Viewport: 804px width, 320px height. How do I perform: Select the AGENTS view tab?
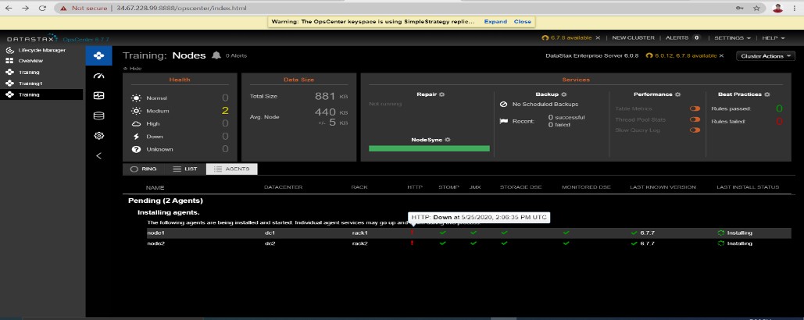(x=232, y=169)
